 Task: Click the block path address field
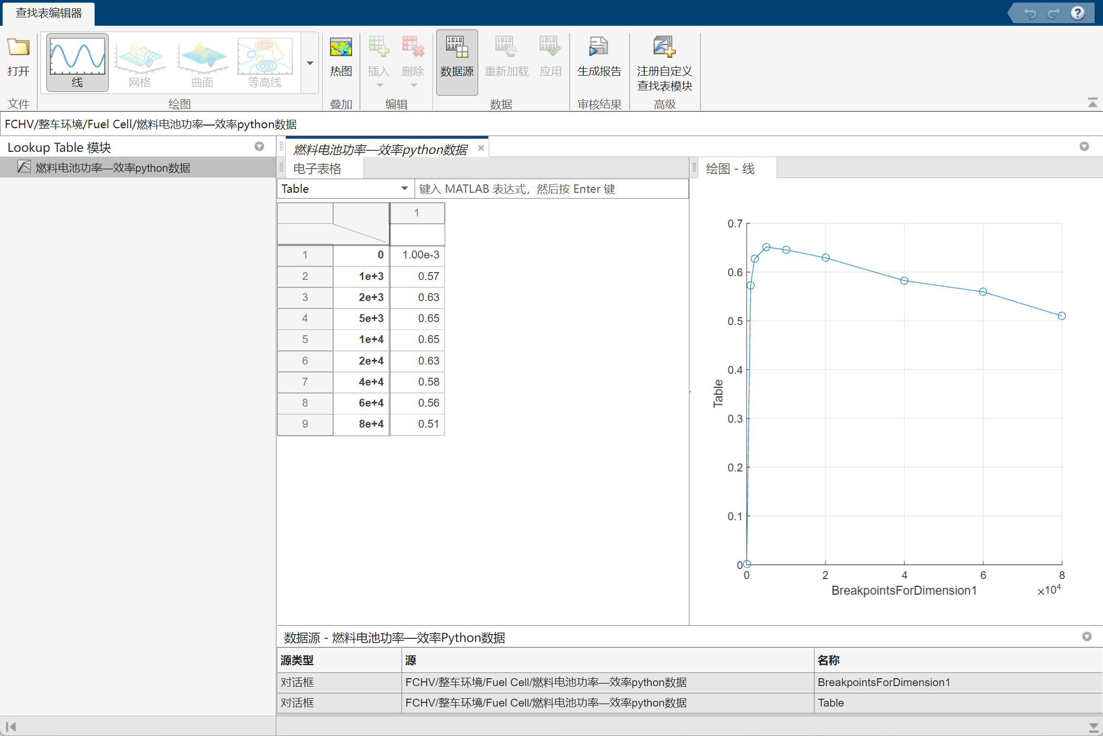tap(551, 124)
